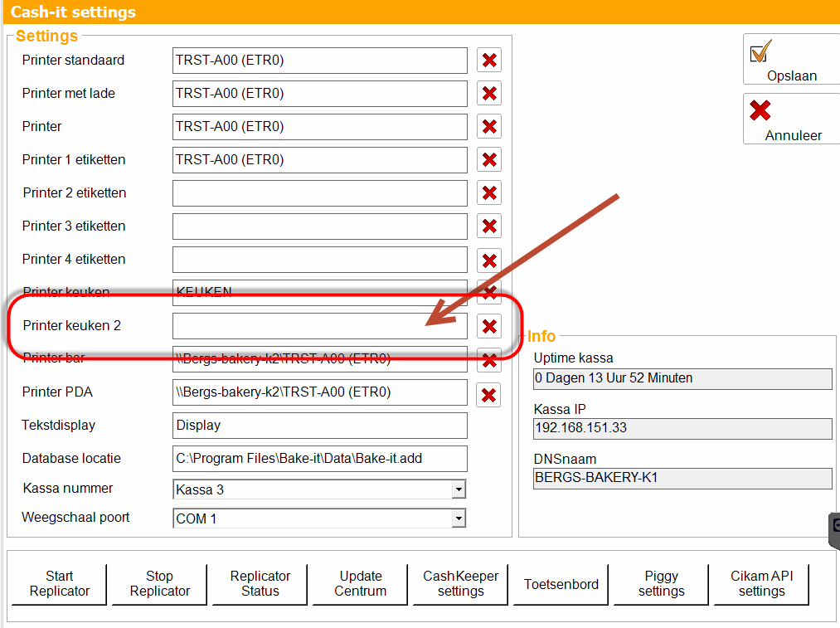
Task: Click the Stop Replicator button
Action: pyautogui.click(x=160, y=584)
